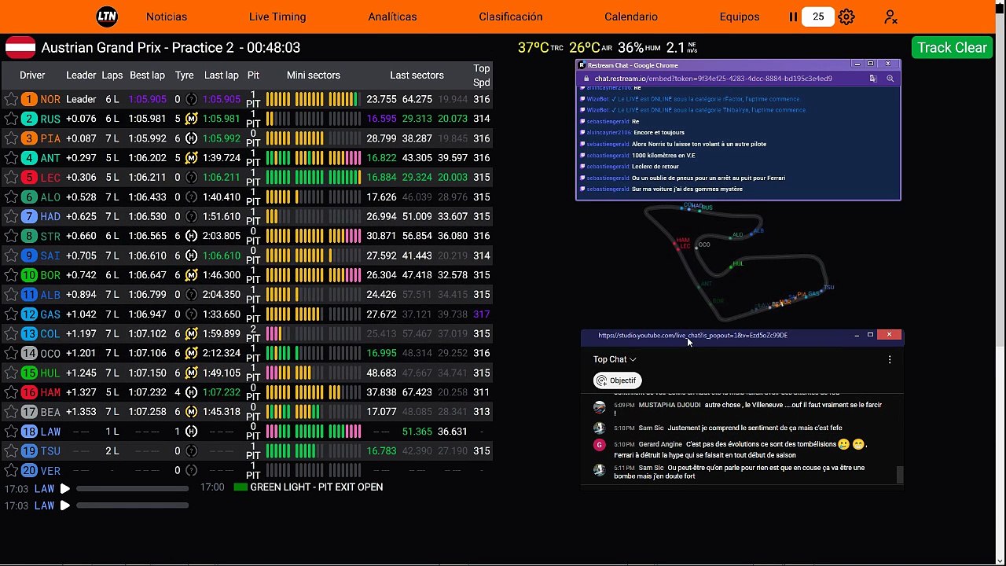Screen dimensions: 1006x566
Task: Open YouTube chat three-dot menu
Action: click(x=890, y=359)
